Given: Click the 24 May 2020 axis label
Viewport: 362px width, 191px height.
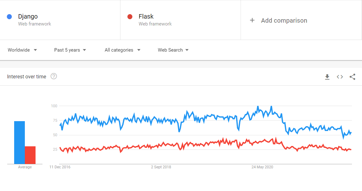Looking at the screenshot, I should pos(262,167).
